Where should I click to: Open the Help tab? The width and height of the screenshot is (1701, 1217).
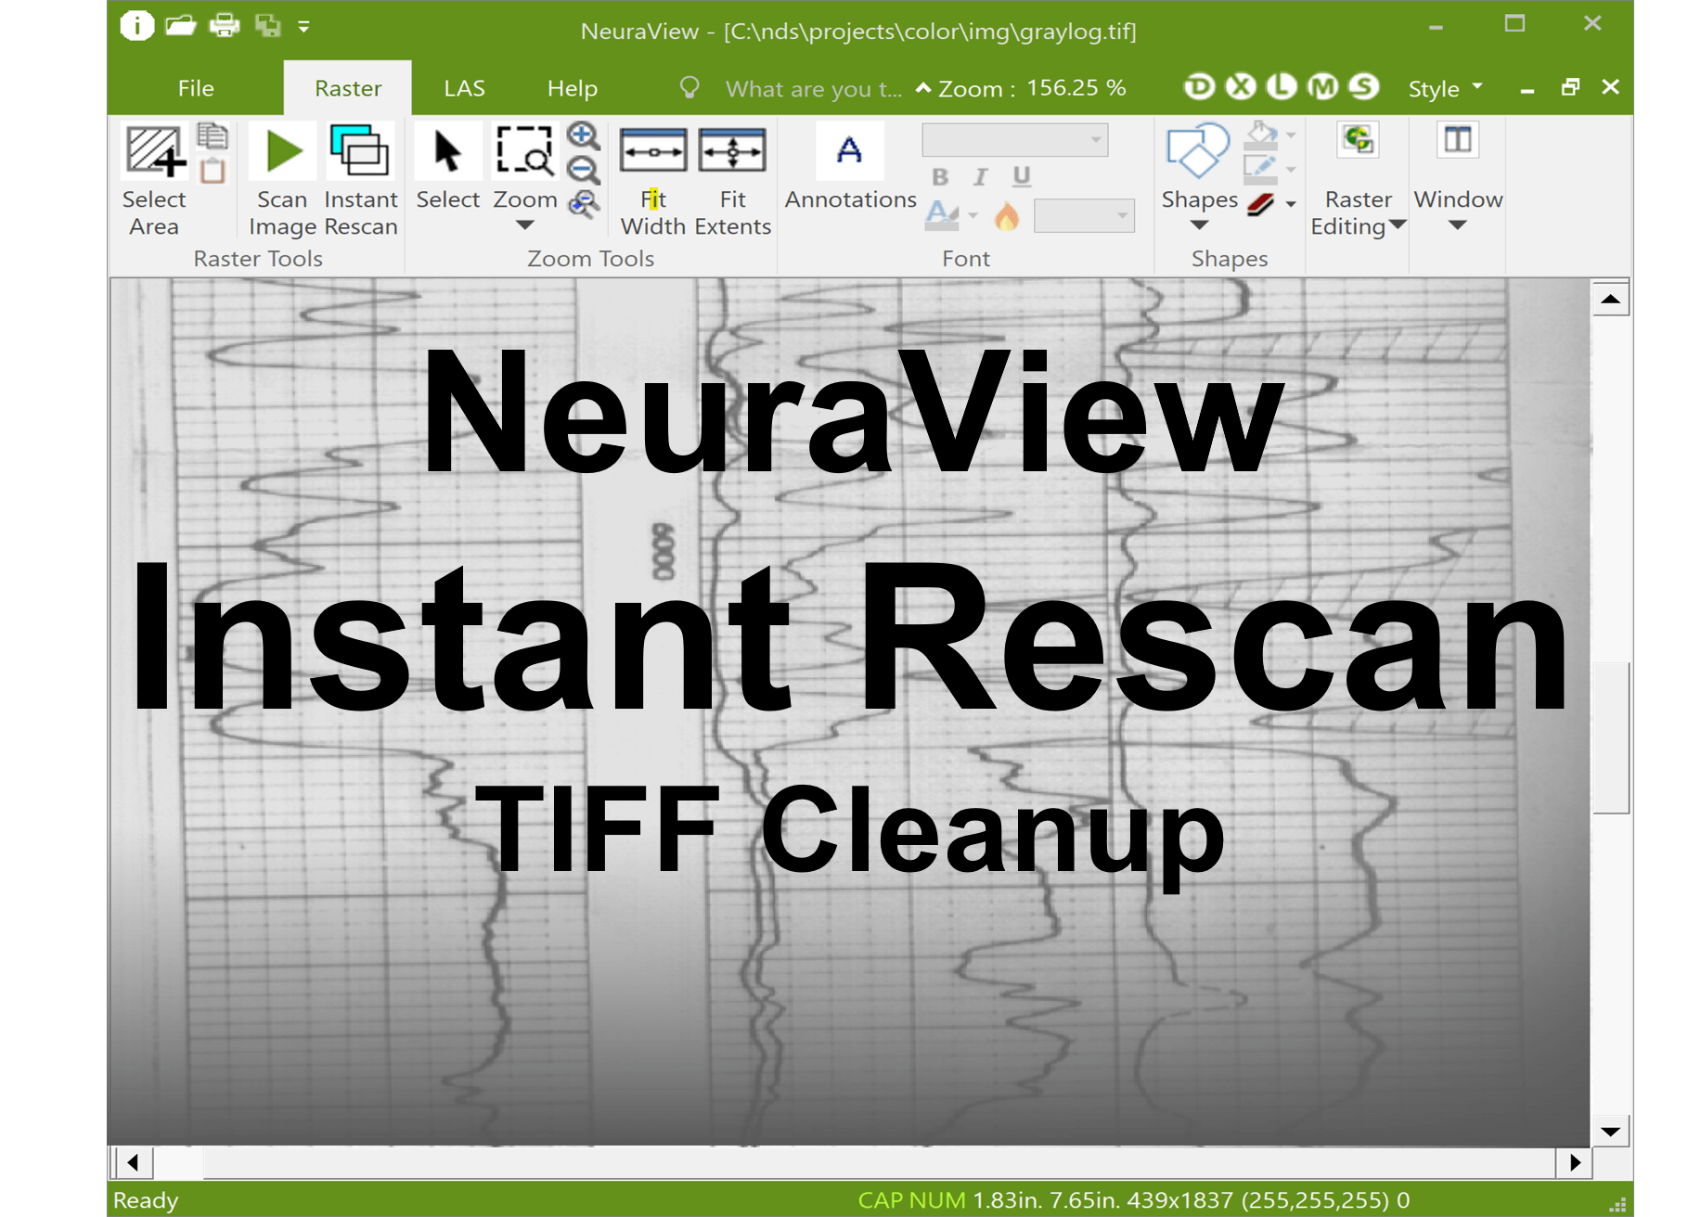(573, 88)
